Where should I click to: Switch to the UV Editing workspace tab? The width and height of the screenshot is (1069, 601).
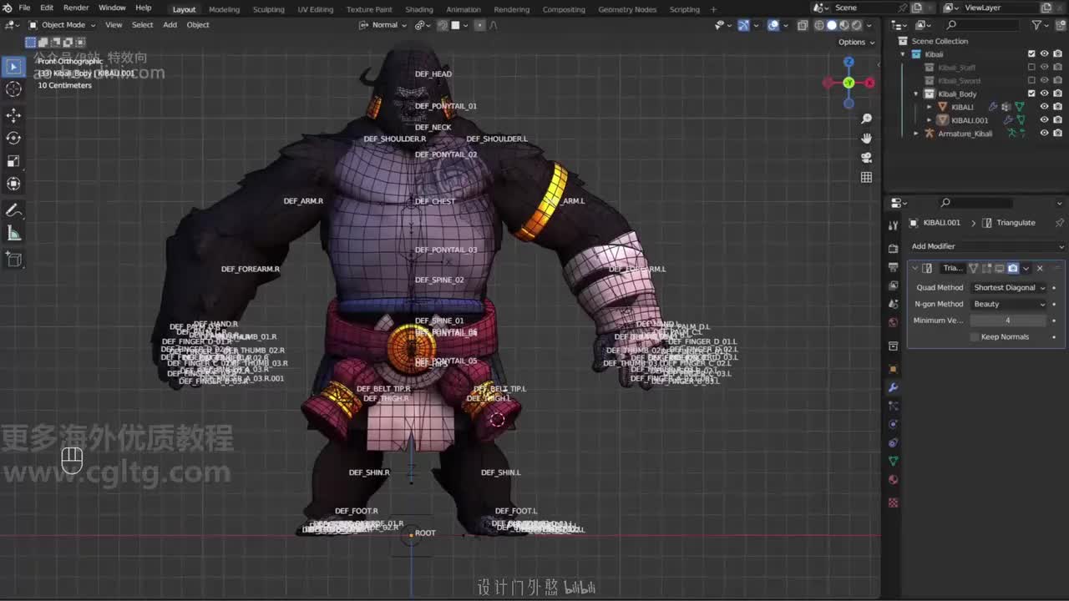click(x=315, y=9)
